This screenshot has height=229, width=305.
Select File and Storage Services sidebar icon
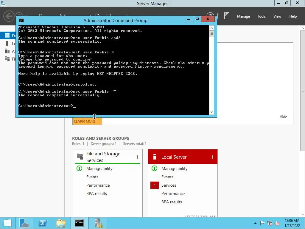click(x=7, y=59)
